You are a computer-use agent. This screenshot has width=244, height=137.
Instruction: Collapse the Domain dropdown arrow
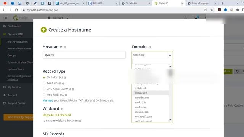170,55
